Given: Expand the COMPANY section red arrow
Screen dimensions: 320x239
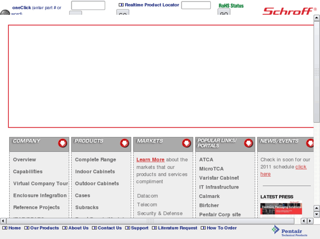Looking at the screenshot, I should 63,143.
